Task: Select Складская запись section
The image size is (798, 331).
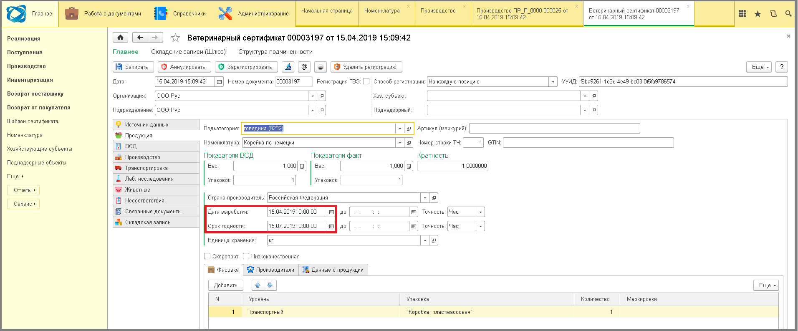Action: 156,222
